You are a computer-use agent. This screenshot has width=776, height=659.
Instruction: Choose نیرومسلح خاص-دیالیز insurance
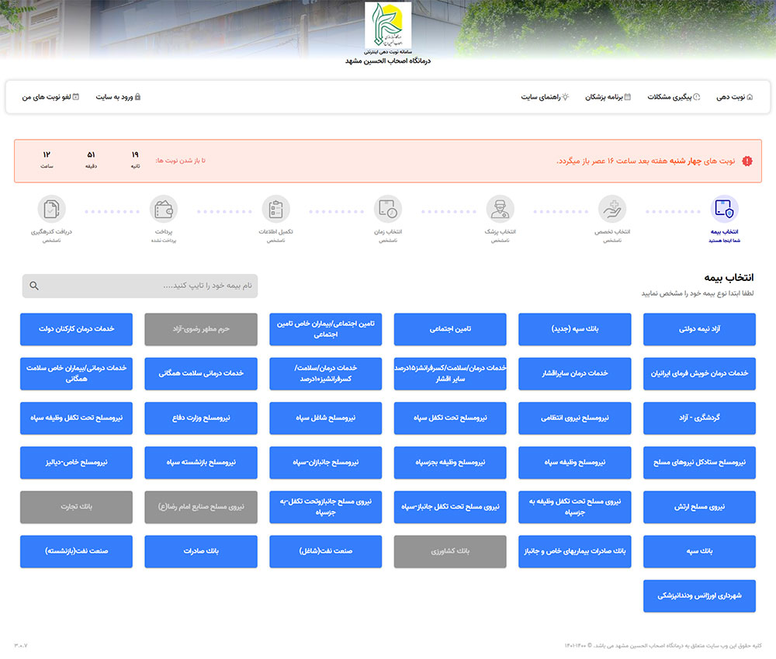point(76,463)
